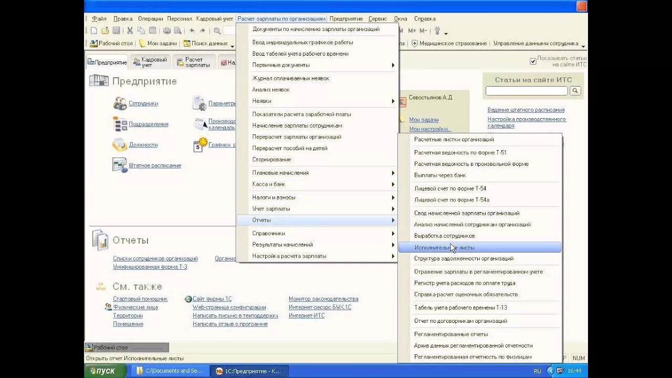This screenshot has height=378, width=672.
Task: Click the Подразделения structure icon
Action: pyautogui.click(x=120, y=124)
